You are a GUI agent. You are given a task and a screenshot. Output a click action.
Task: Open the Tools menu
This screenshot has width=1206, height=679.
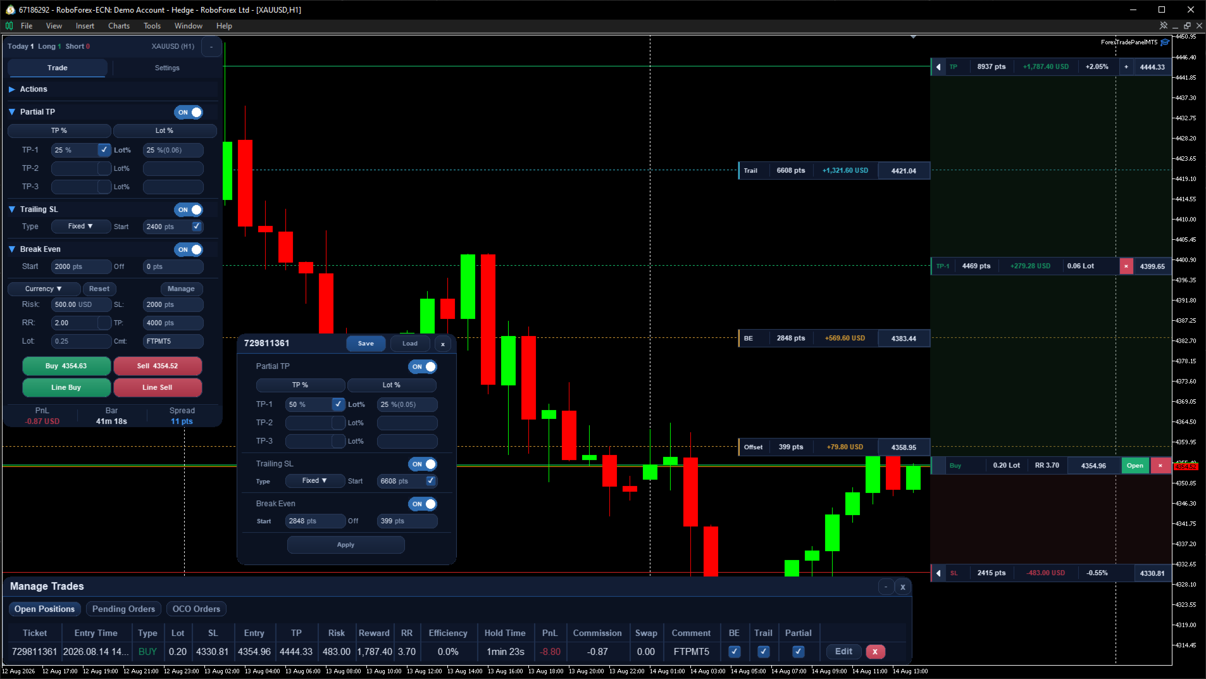tap(152, 26)
